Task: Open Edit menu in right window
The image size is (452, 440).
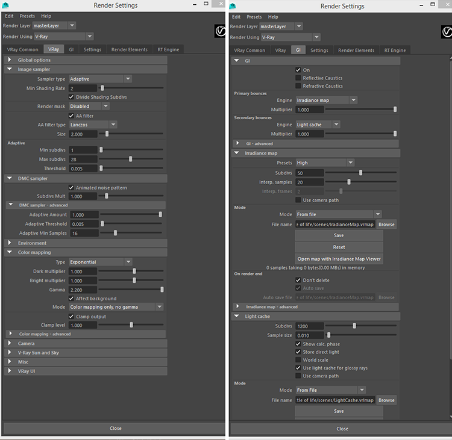Action: pyautogui.click(x=236, y=17)
